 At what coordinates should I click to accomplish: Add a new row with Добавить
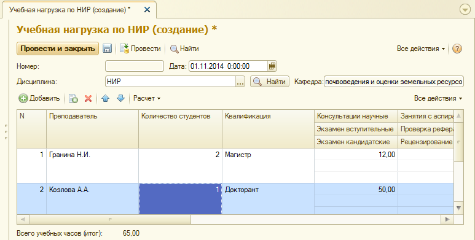(39, 98)
